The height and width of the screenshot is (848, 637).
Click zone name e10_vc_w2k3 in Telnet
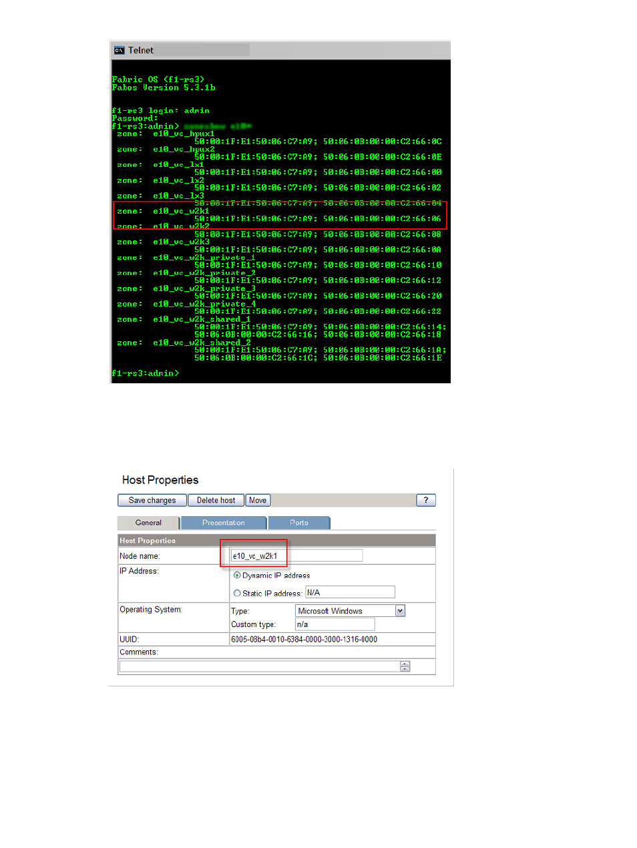[181, 242]
